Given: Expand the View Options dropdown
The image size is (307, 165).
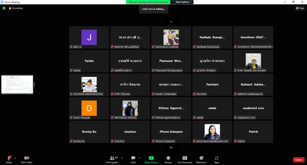Looking at the screenshot, I should [x=184, y=2].
